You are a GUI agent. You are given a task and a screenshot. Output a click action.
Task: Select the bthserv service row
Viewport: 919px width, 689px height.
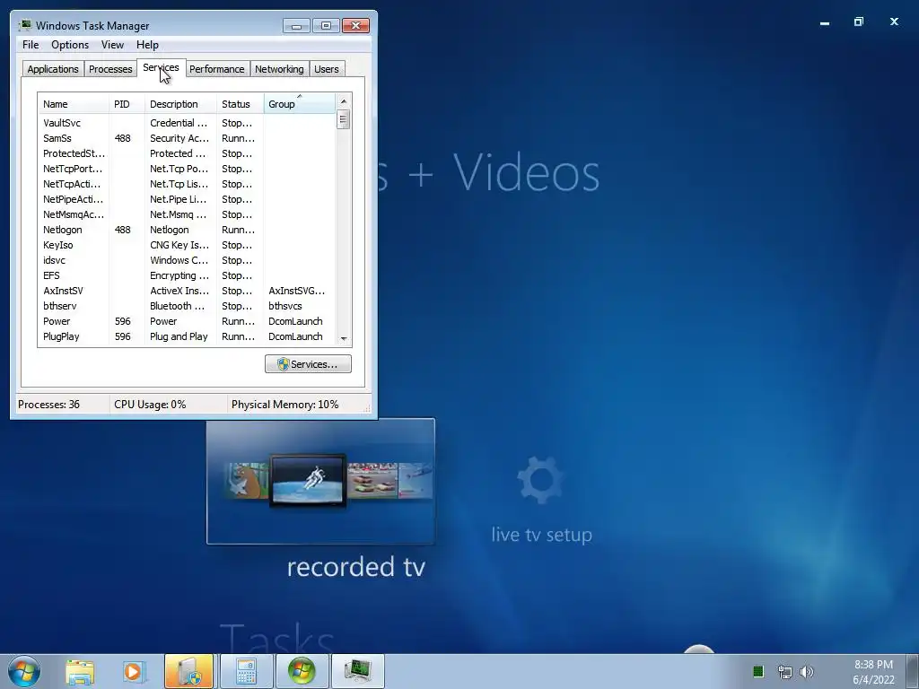click(187, 306)
